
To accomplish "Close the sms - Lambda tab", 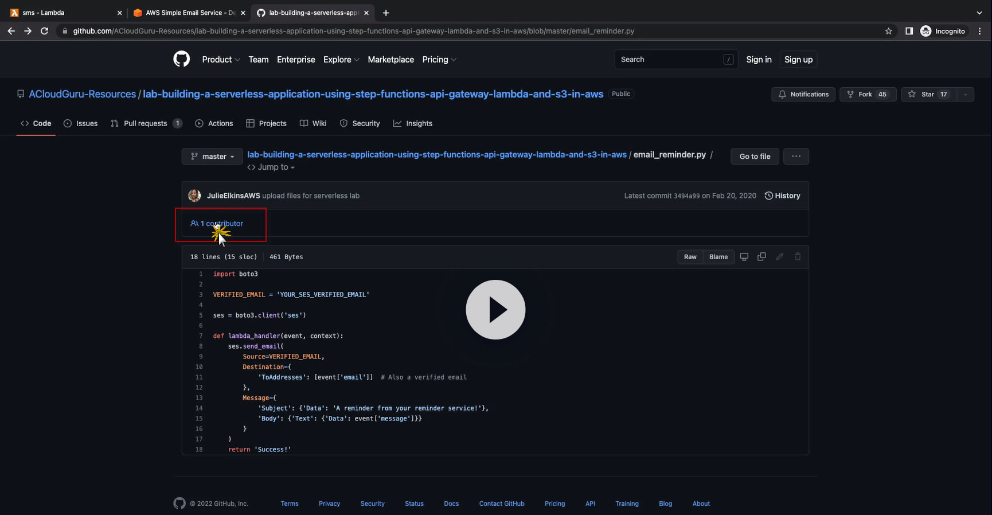I will tap(119, 13).
